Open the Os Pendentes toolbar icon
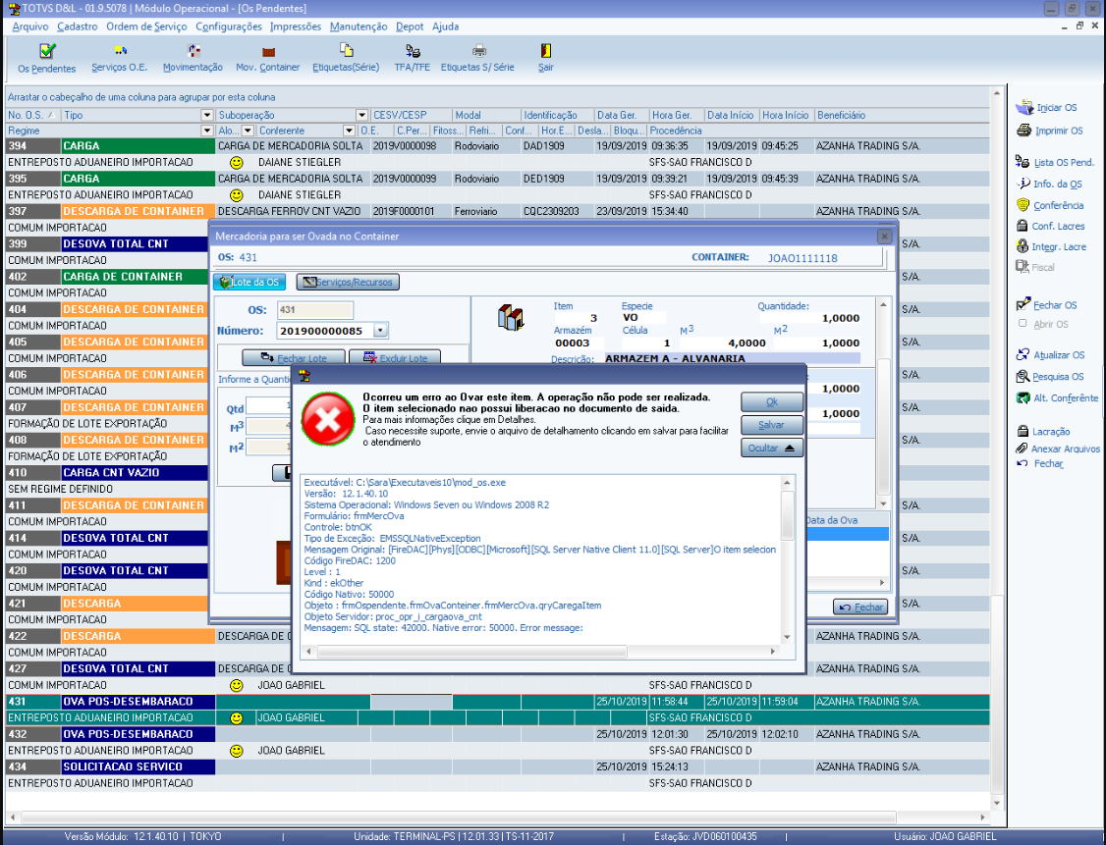 point(46,59)
